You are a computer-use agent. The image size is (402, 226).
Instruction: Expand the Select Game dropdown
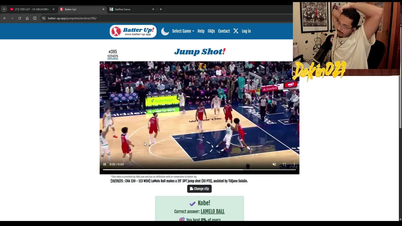coord(183,31)
